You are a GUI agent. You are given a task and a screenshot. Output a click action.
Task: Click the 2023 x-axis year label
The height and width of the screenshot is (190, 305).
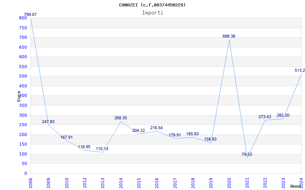tap(283, 183)
